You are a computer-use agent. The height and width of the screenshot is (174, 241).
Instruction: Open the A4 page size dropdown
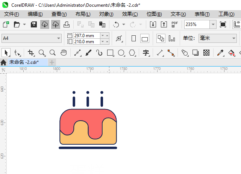(x=32, y=38)
